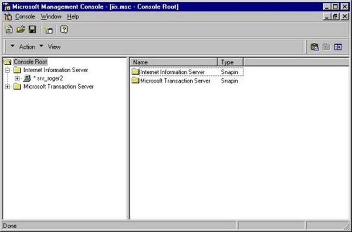The image size is (352, 232).
Task: Click Snapin type for Microsoft Transaction Server
Action: tap(229, 81)
